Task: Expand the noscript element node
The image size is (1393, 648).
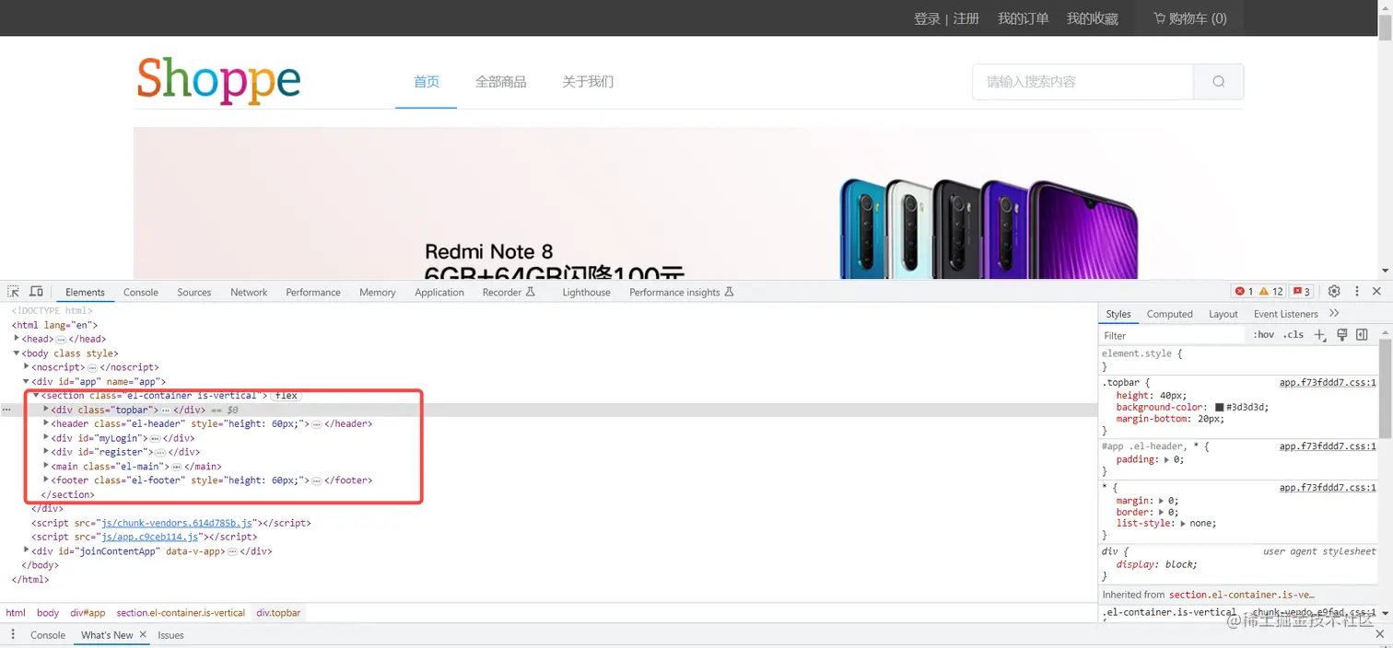Action: [x=27, y=367]
